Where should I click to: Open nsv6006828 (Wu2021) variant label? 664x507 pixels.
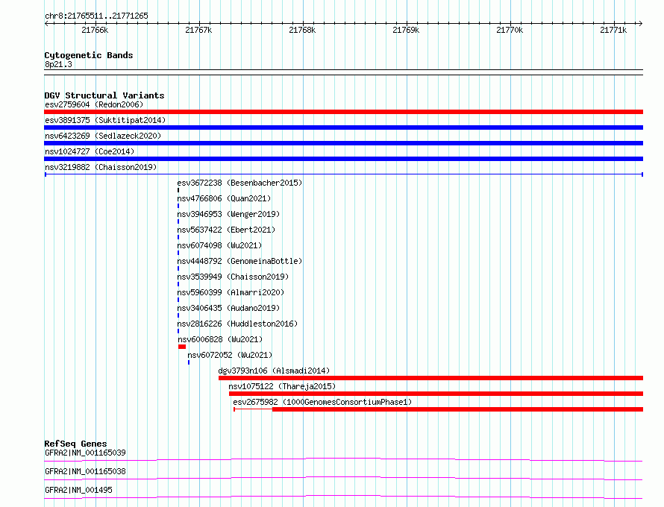pyautogui.click(x=220, y=339)
